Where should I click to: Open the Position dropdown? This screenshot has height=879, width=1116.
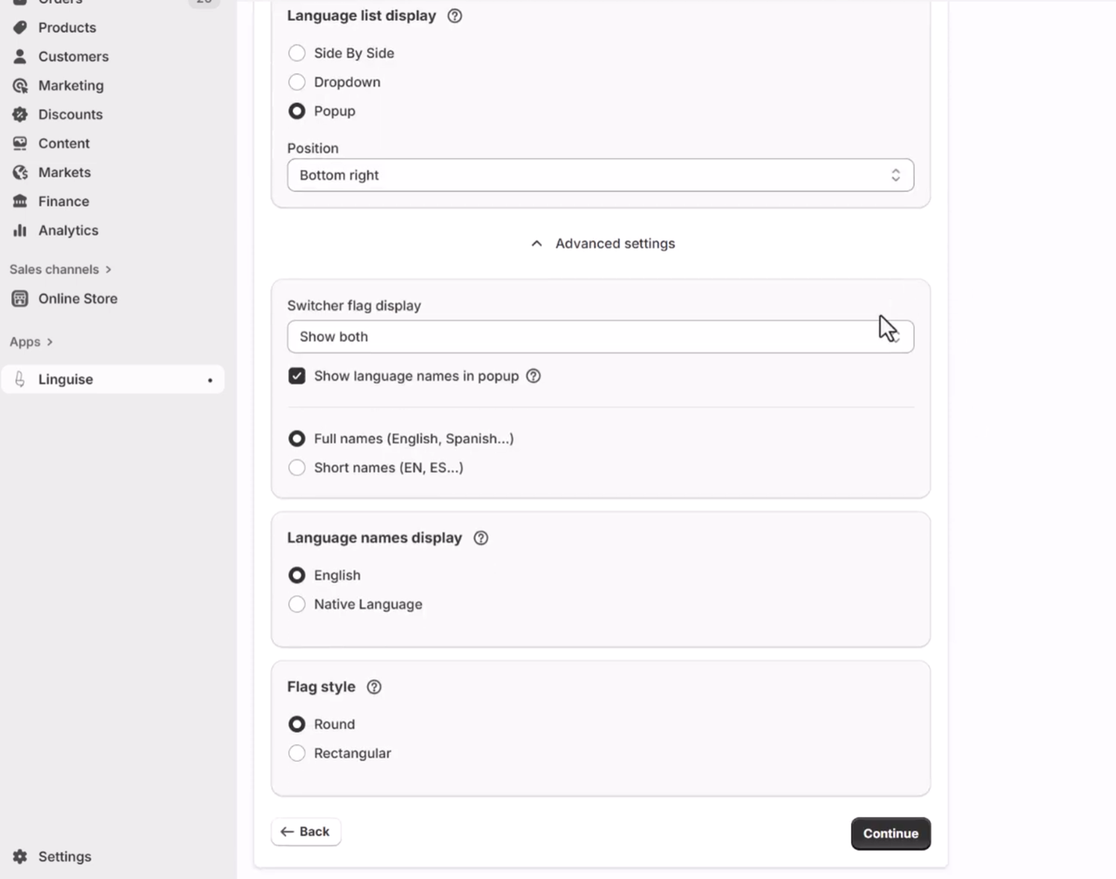tap(600, 175)
